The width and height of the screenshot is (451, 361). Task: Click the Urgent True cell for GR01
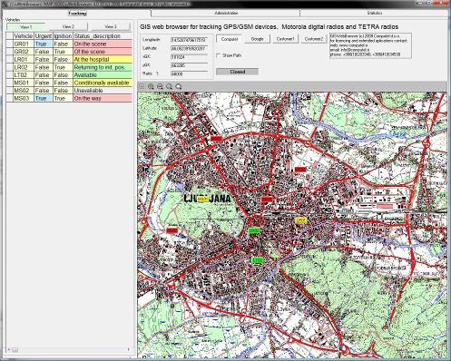[44, 44]
